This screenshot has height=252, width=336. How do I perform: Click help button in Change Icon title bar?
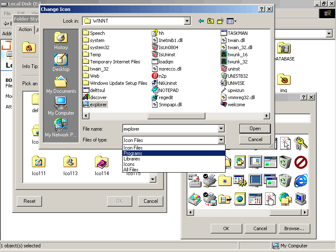(x=261, y=9)
